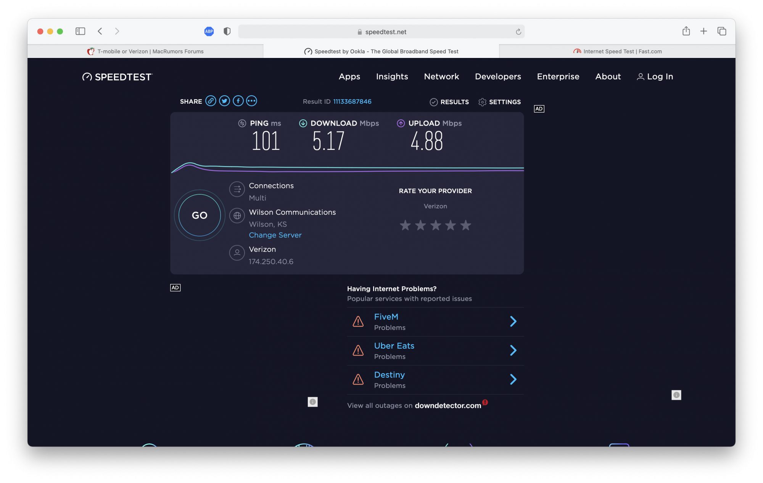Click the Uber Eats warning triangle icon

pyautogui.click(x=358, y=351)
